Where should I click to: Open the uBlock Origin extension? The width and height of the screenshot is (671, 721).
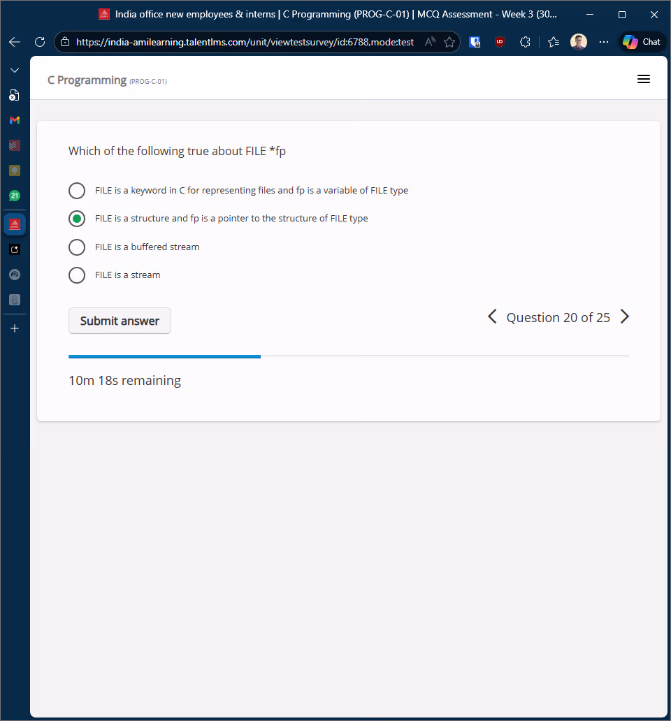tap(500, 42)
